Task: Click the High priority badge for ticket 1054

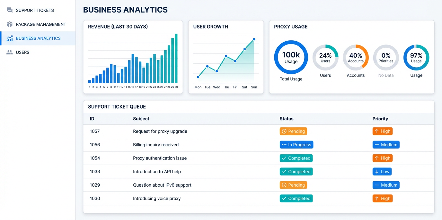Action: (x=383, y=158)
